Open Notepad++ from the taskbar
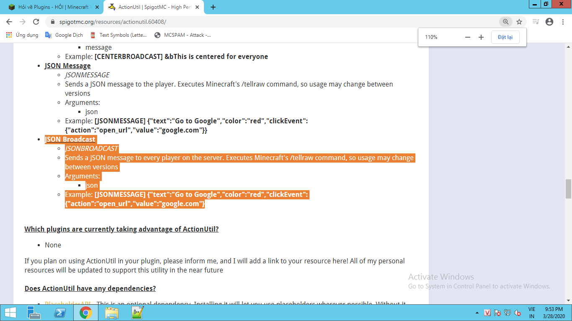This screenshot has width=572, height=321. 138,313
